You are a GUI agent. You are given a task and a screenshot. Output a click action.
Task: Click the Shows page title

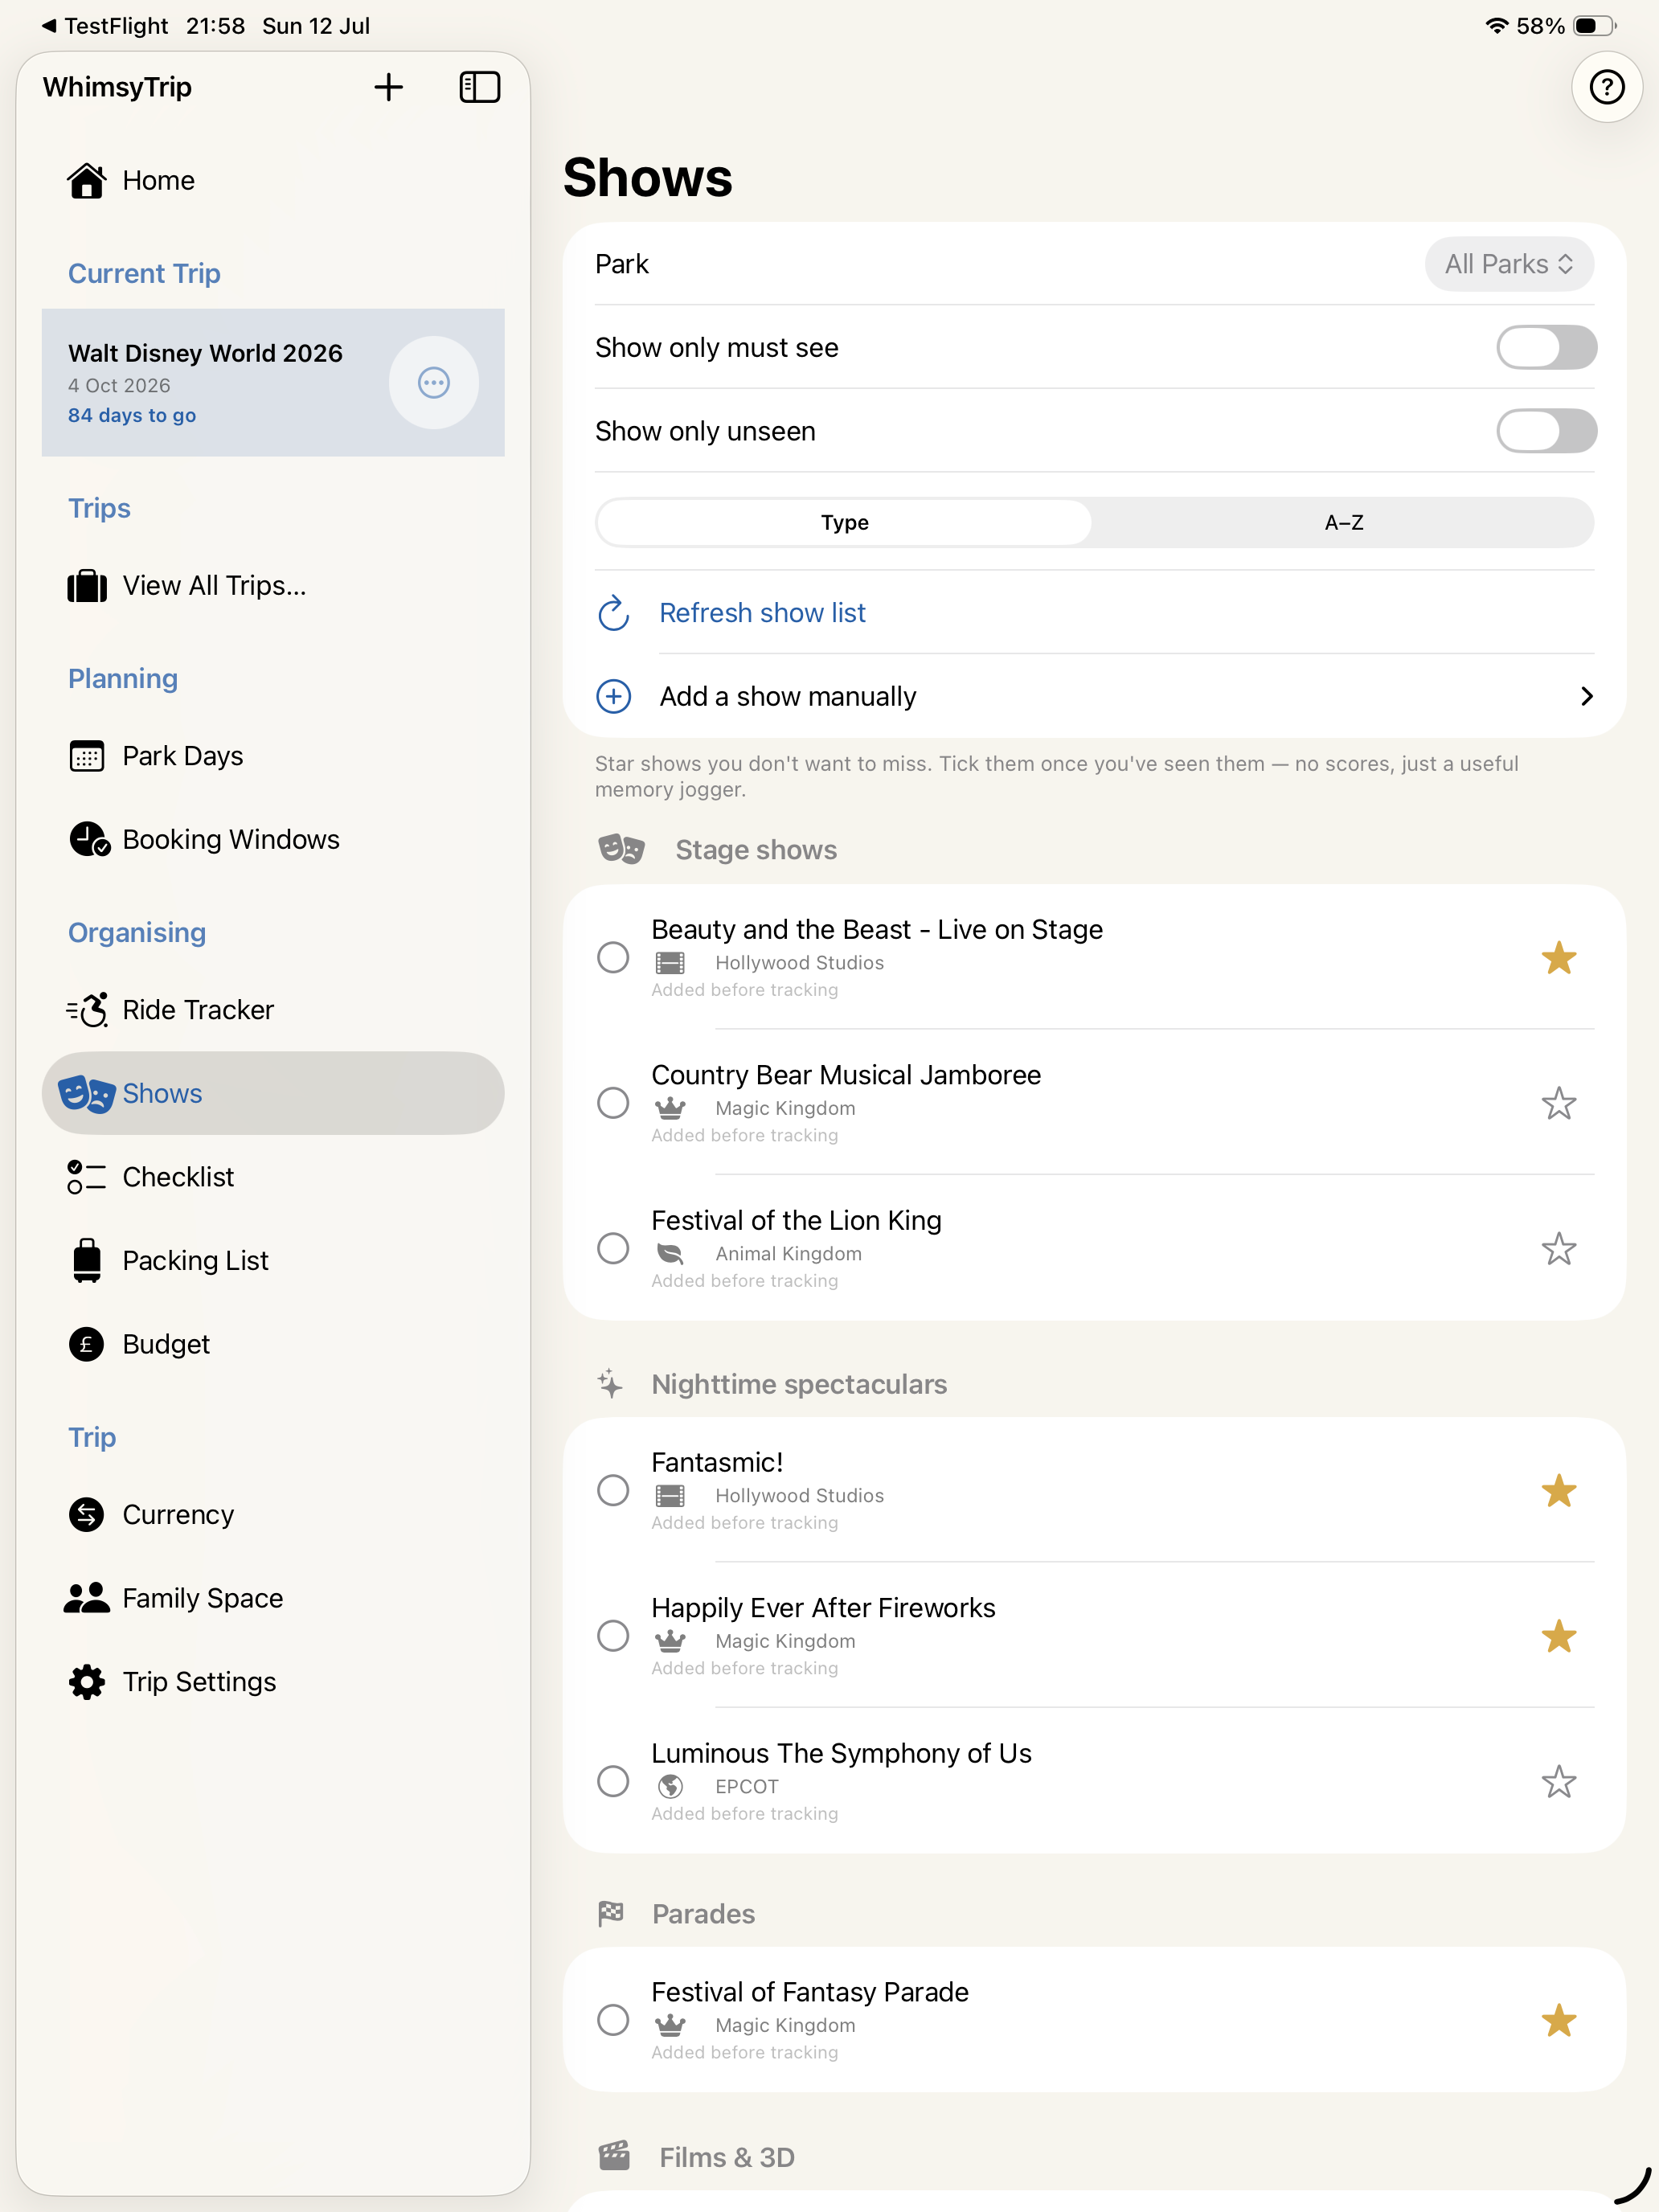pyautogui.click(x=647, y=178)
